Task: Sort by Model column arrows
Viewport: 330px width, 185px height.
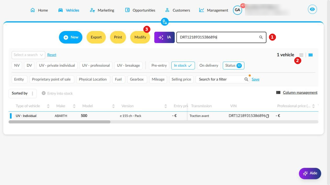Action: pyautogui.click(x=113, y=106)
